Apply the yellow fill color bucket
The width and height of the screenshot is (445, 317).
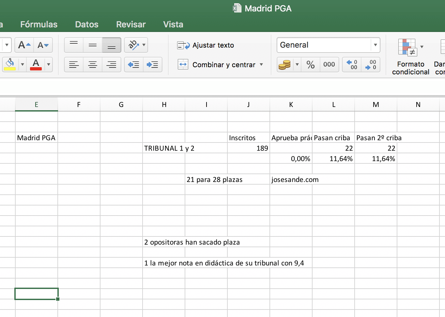click(x=10, y=65)
